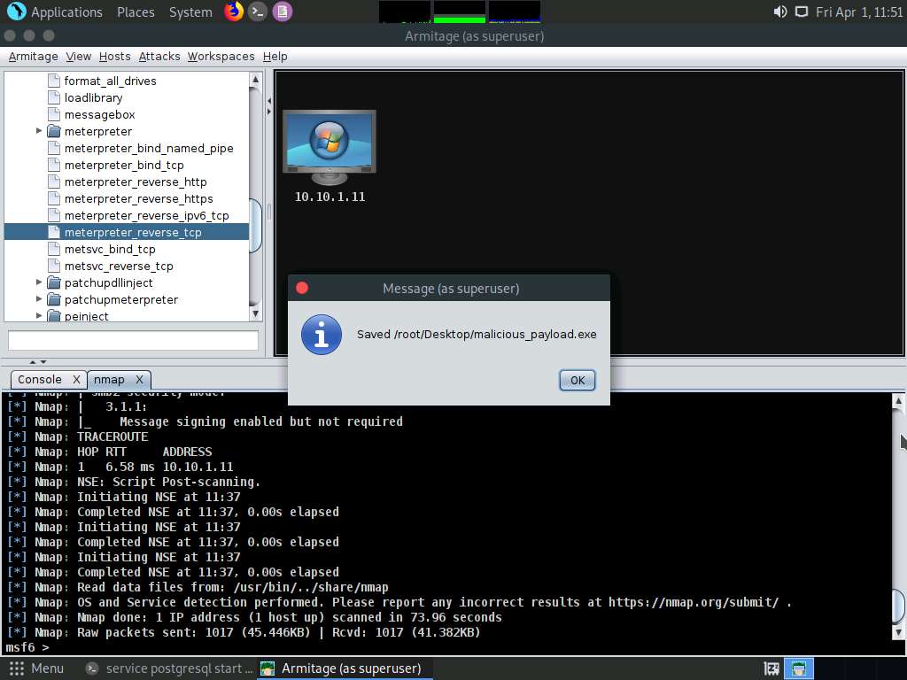Click the volume speaker icon

(779, 12)
